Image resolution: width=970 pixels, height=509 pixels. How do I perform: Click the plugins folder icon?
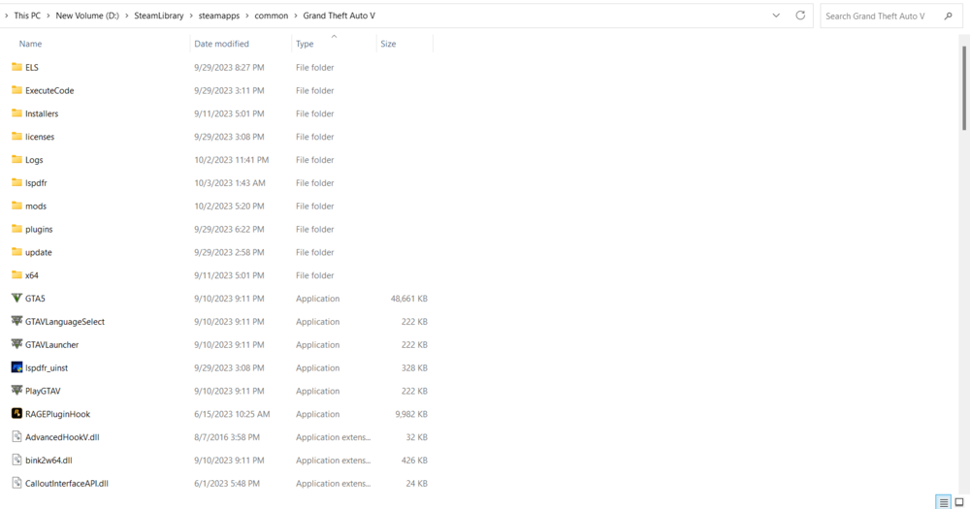coord(16,229)
